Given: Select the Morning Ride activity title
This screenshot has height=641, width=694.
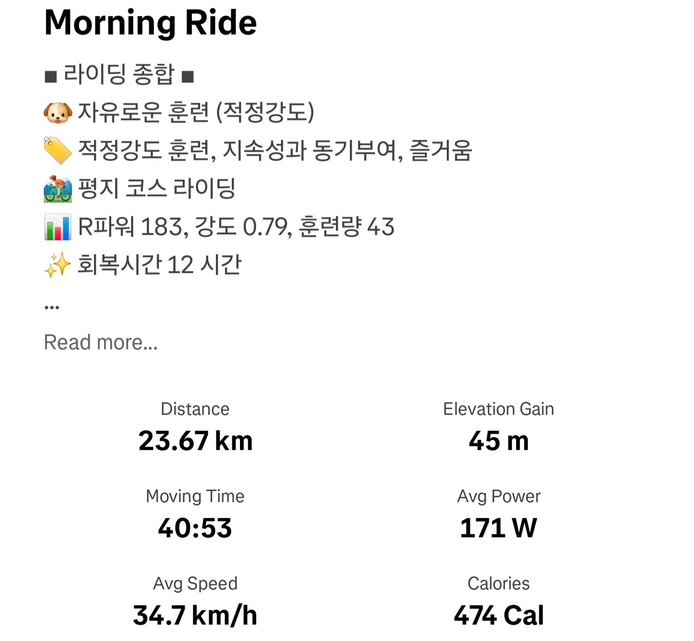Looking at the screenshot, I should coord(150,23).
